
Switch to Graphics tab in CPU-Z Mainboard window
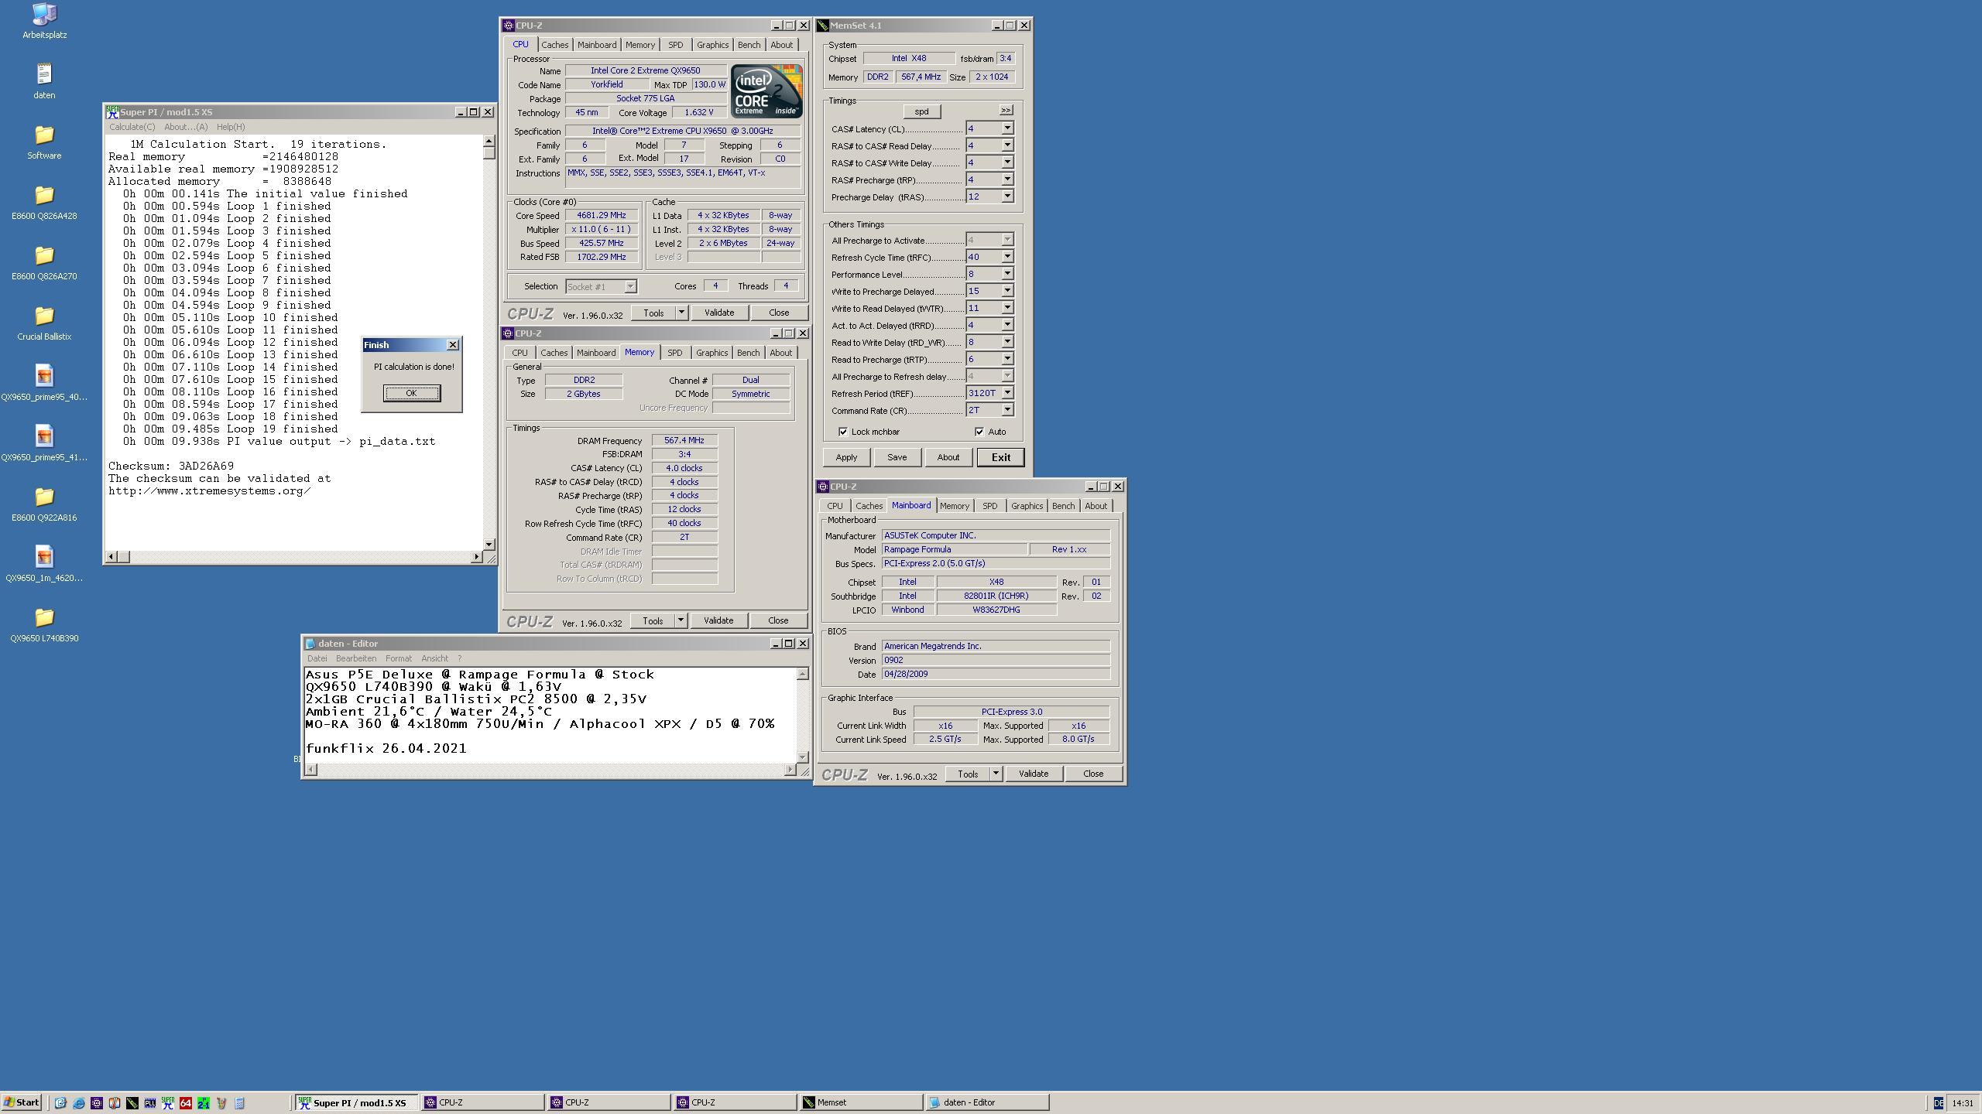(1027, 506)
